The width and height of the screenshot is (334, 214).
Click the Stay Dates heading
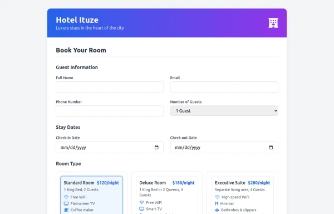pos(68,127)
